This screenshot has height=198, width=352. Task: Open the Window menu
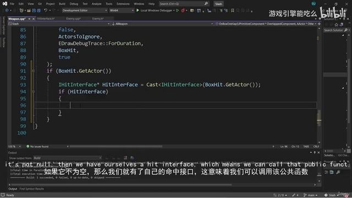(139, 4)
